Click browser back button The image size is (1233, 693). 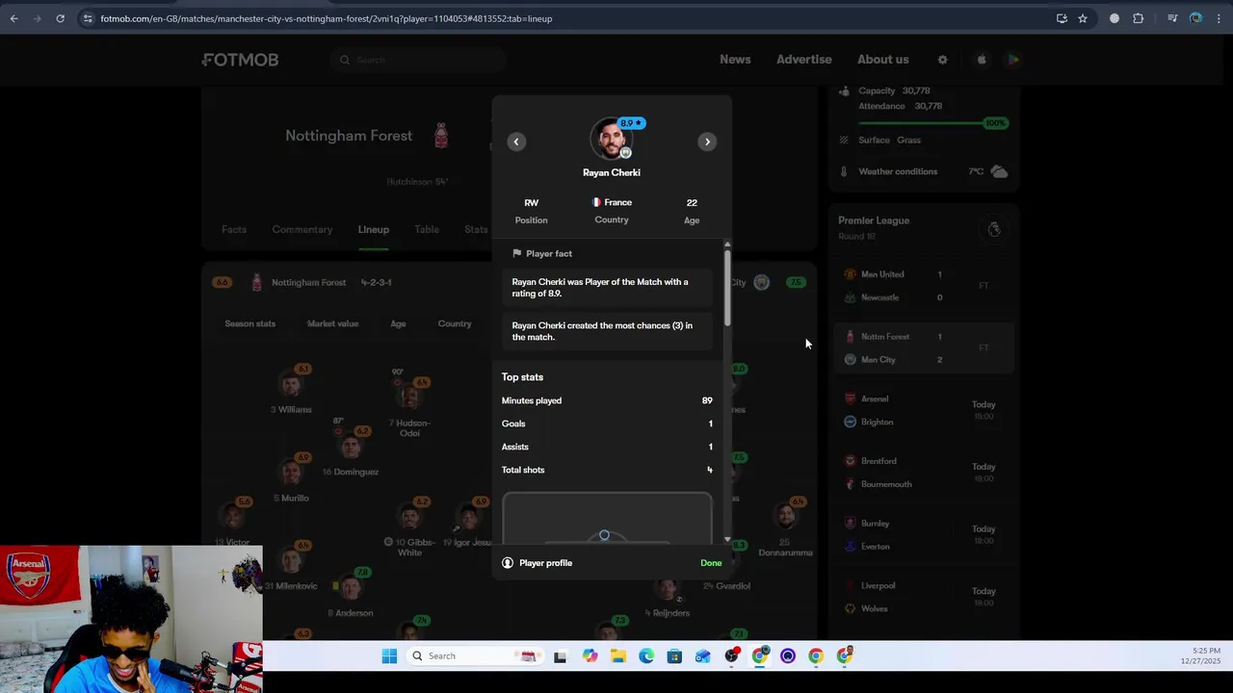point(13,18)
